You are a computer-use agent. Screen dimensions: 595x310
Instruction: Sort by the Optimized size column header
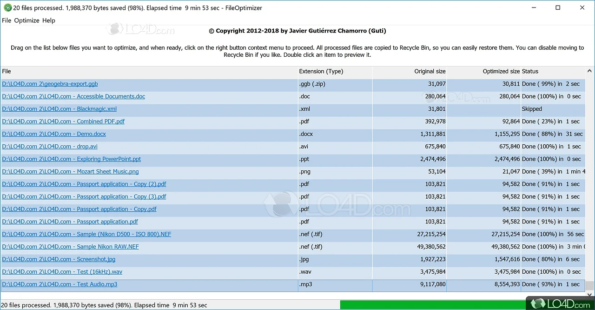(x=484, y=72)
